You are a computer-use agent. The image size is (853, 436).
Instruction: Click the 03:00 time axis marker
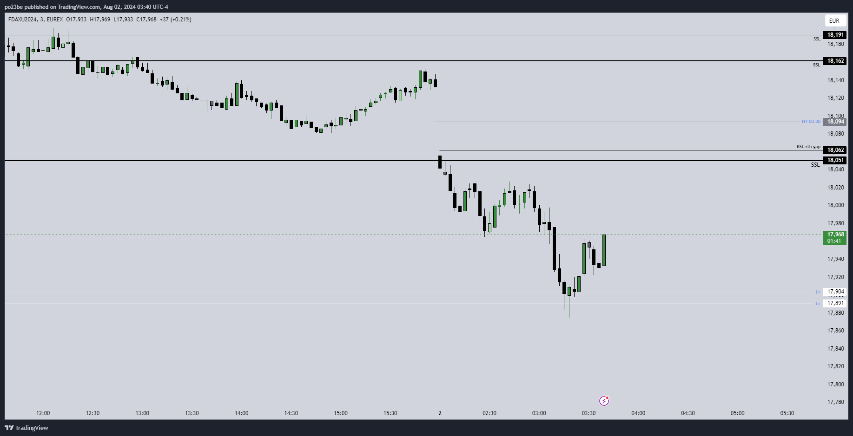tap(539, 413)
